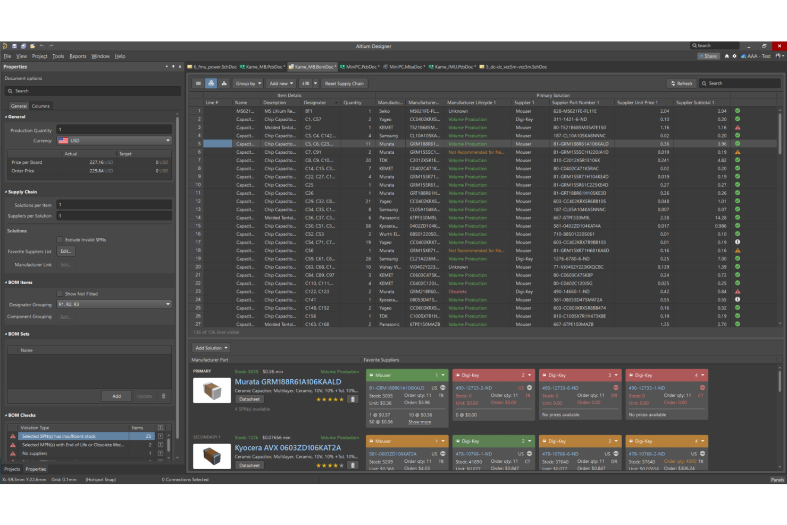787x525 pixels.
Task: Open the chart view icon in the BOM toolbar
Action: pos(224,84)
